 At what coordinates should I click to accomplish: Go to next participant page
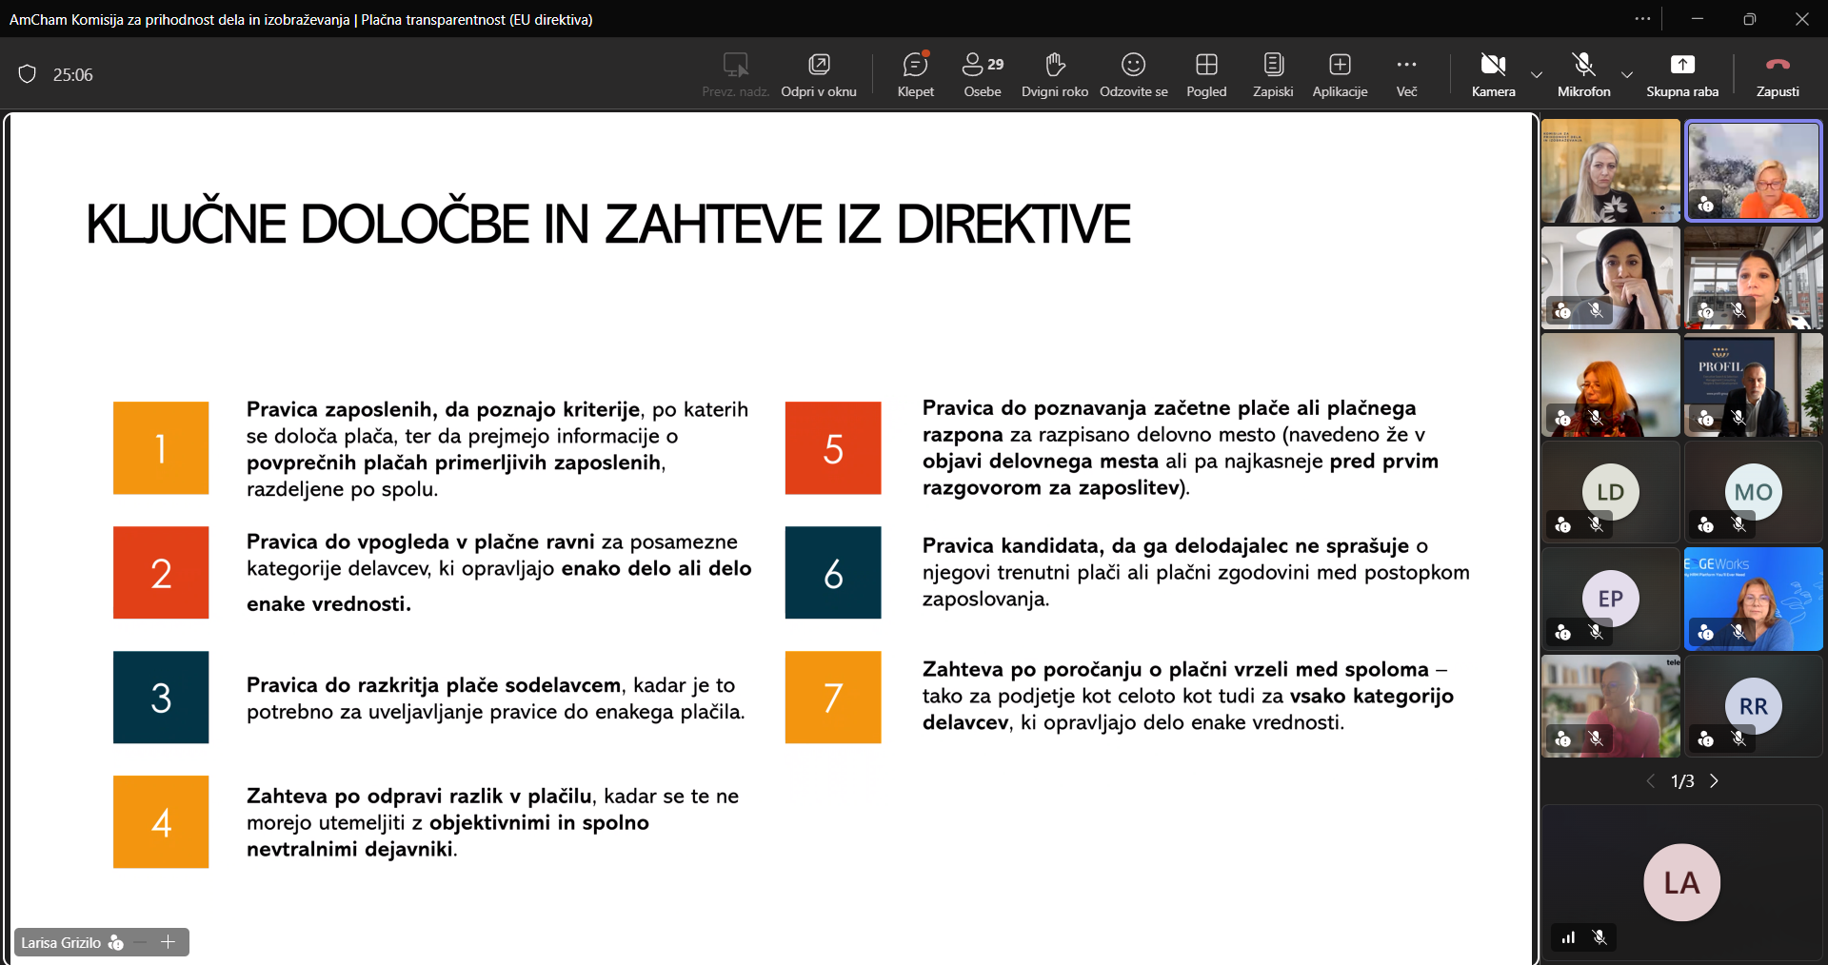tap(1715, 781)
